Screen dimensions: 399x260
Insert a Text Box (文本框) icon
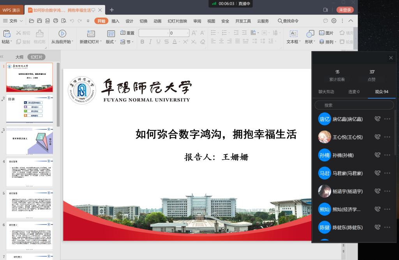pos(293,34)
